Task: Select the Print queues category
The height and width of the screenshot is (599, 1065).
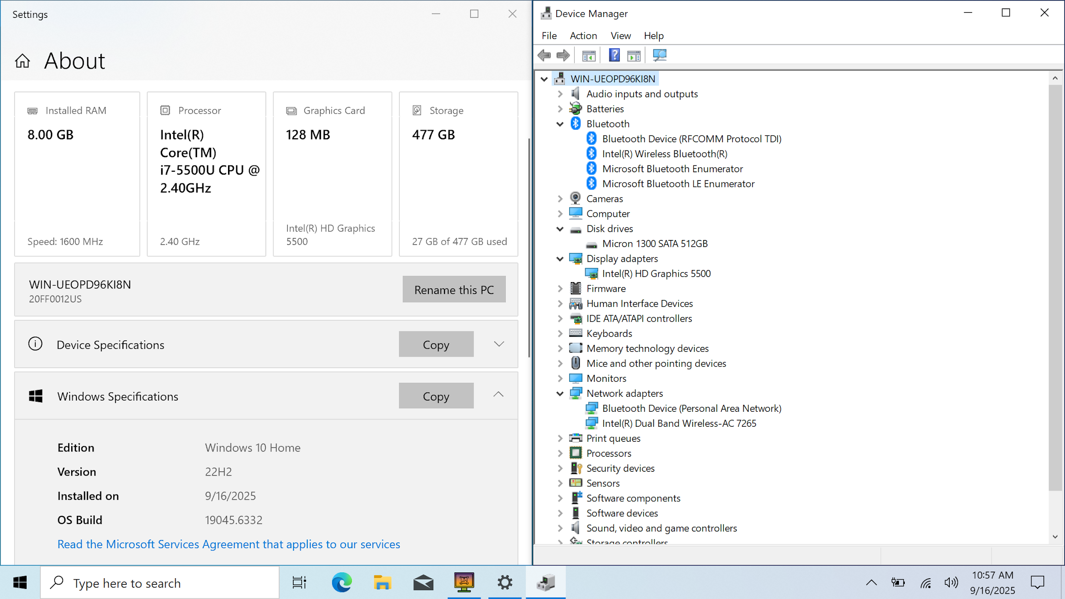Action: [x=613, y=438]
